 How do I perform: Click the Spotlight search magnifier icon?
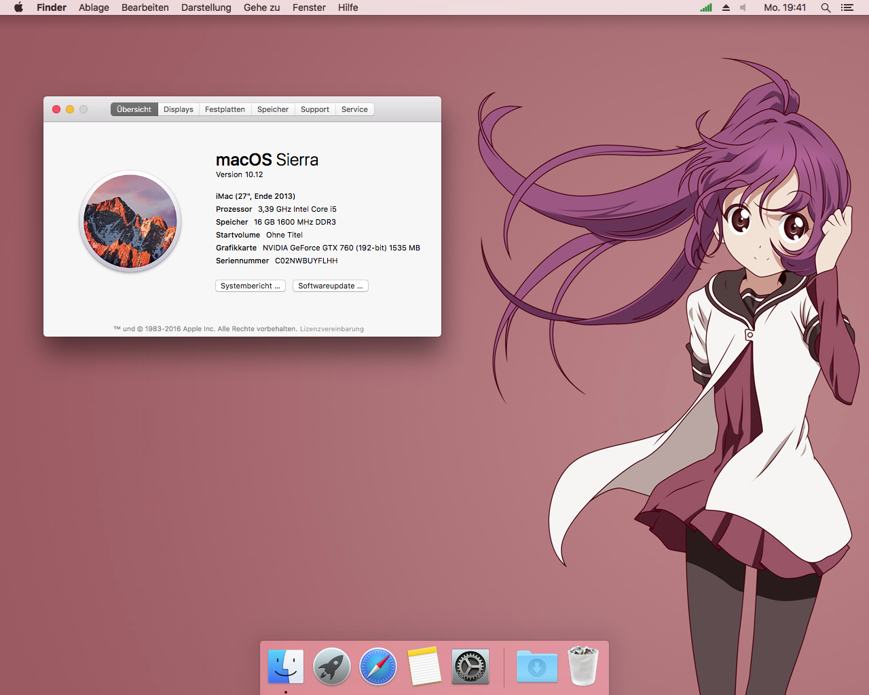coord(826,7)
